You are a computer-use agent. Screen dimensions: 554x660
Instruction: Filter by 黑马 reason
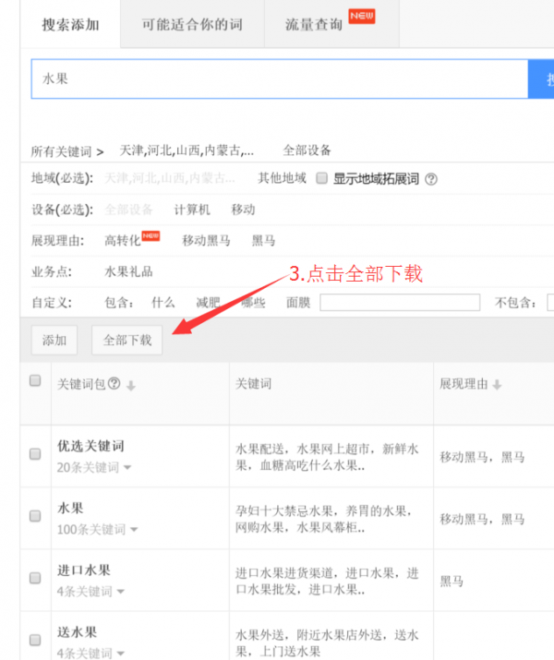[x=263, y=240]
